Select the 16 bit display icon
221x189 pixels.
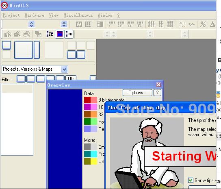[x=121, y=24]
